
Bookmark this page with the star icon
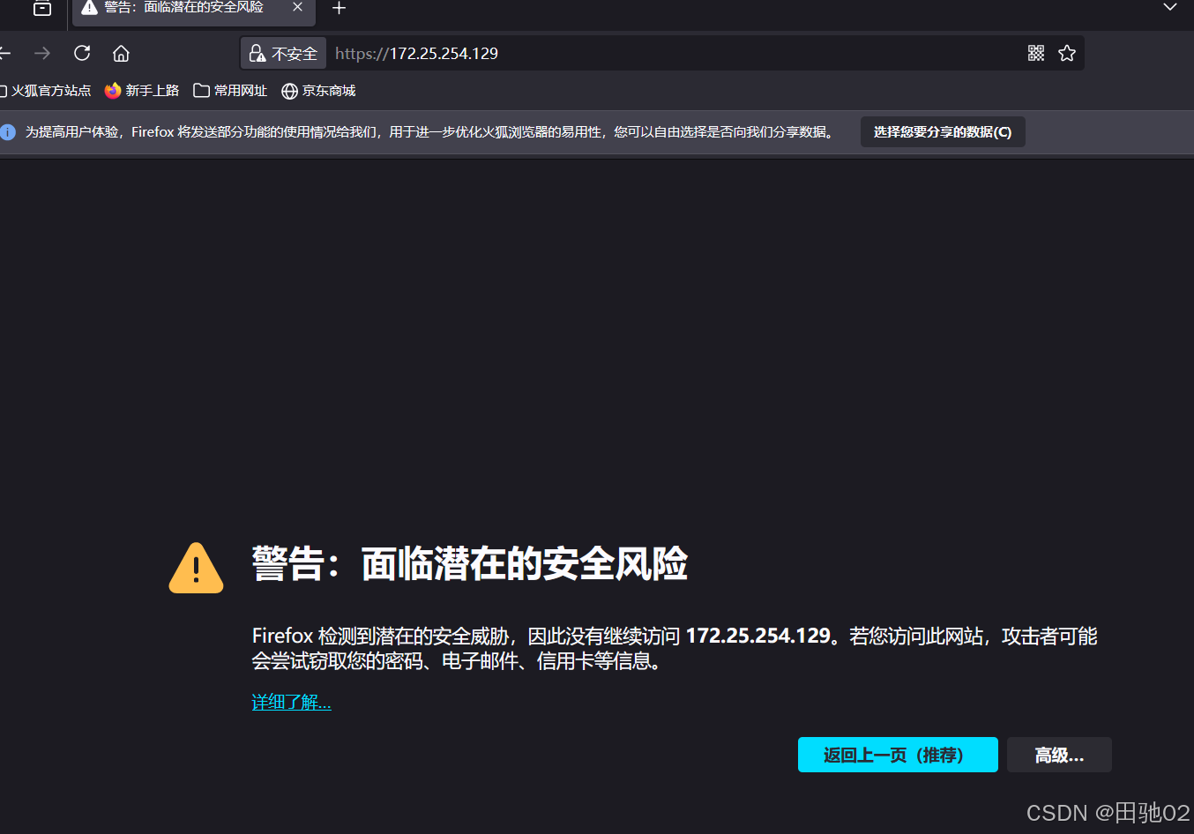(1067, 53)
